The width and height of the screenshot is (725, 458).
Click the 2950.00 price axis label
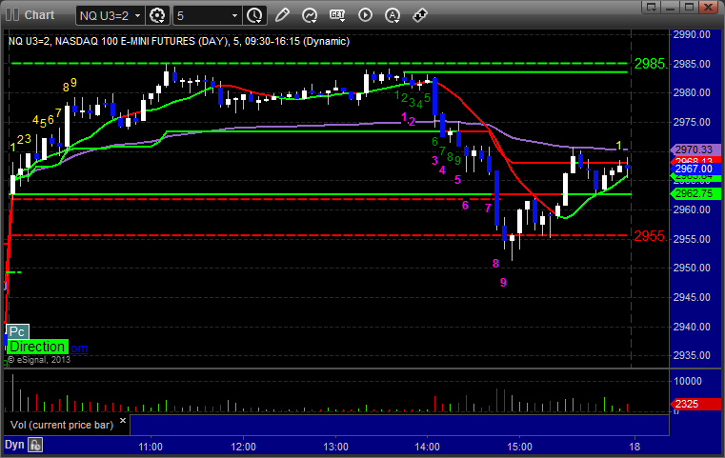coord(692,268)
